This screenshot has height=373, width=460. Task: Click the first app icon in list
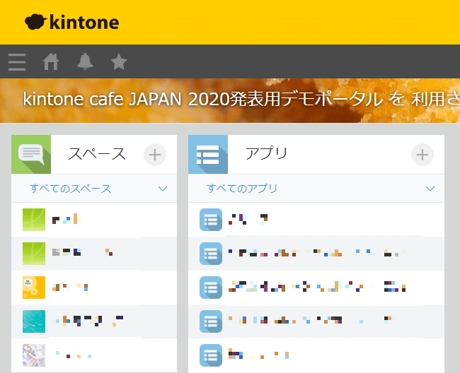211,220
